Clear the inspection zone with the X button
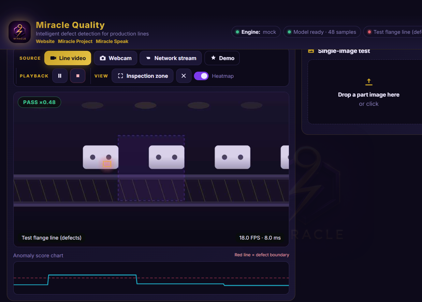Image resolution: width=422 pixels, height=302 pixels. pyautogui.click(x=184, y=76)
